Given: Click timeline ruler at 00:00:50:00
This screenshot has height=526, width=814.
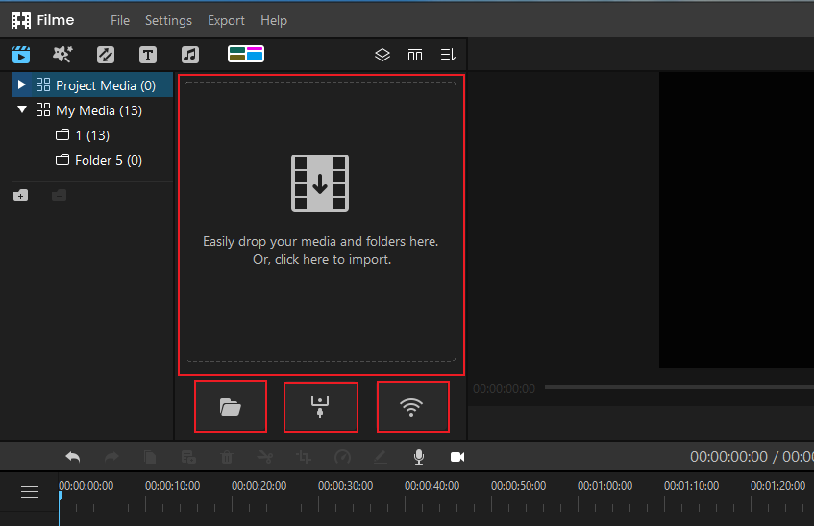Looking at the screenshot, I should point(518,486).
